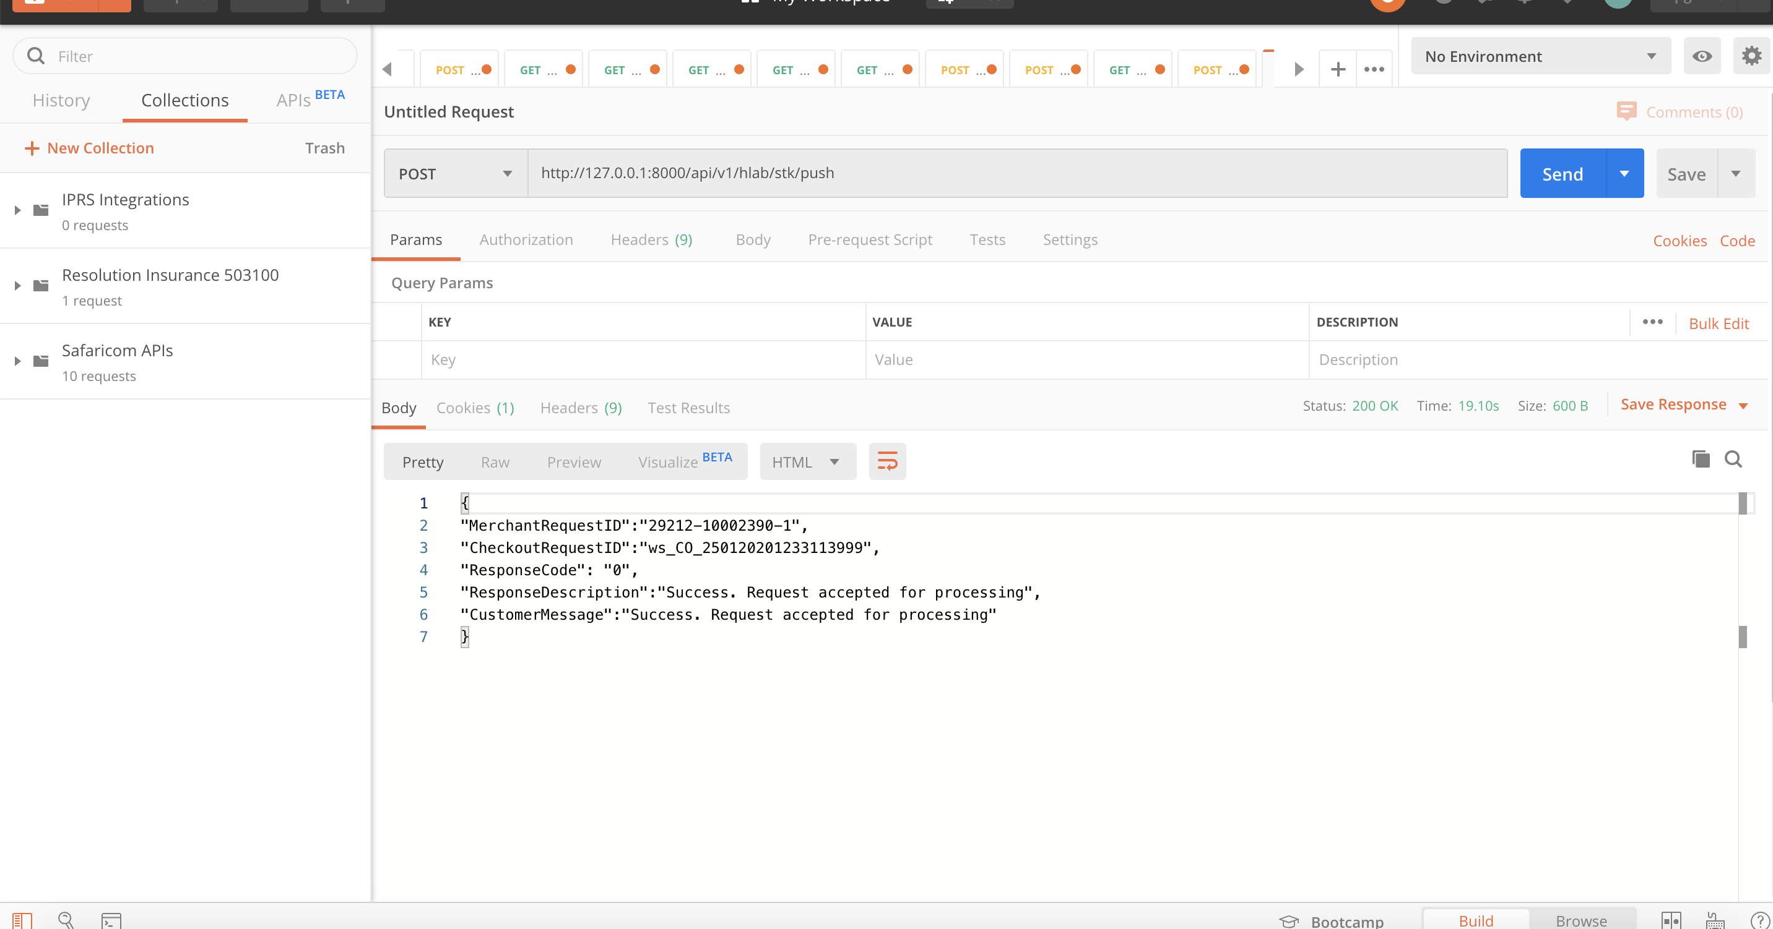1773x929 pixels.
Task: Open Trash in collections sidebar
Action: (x=325, y=148)
